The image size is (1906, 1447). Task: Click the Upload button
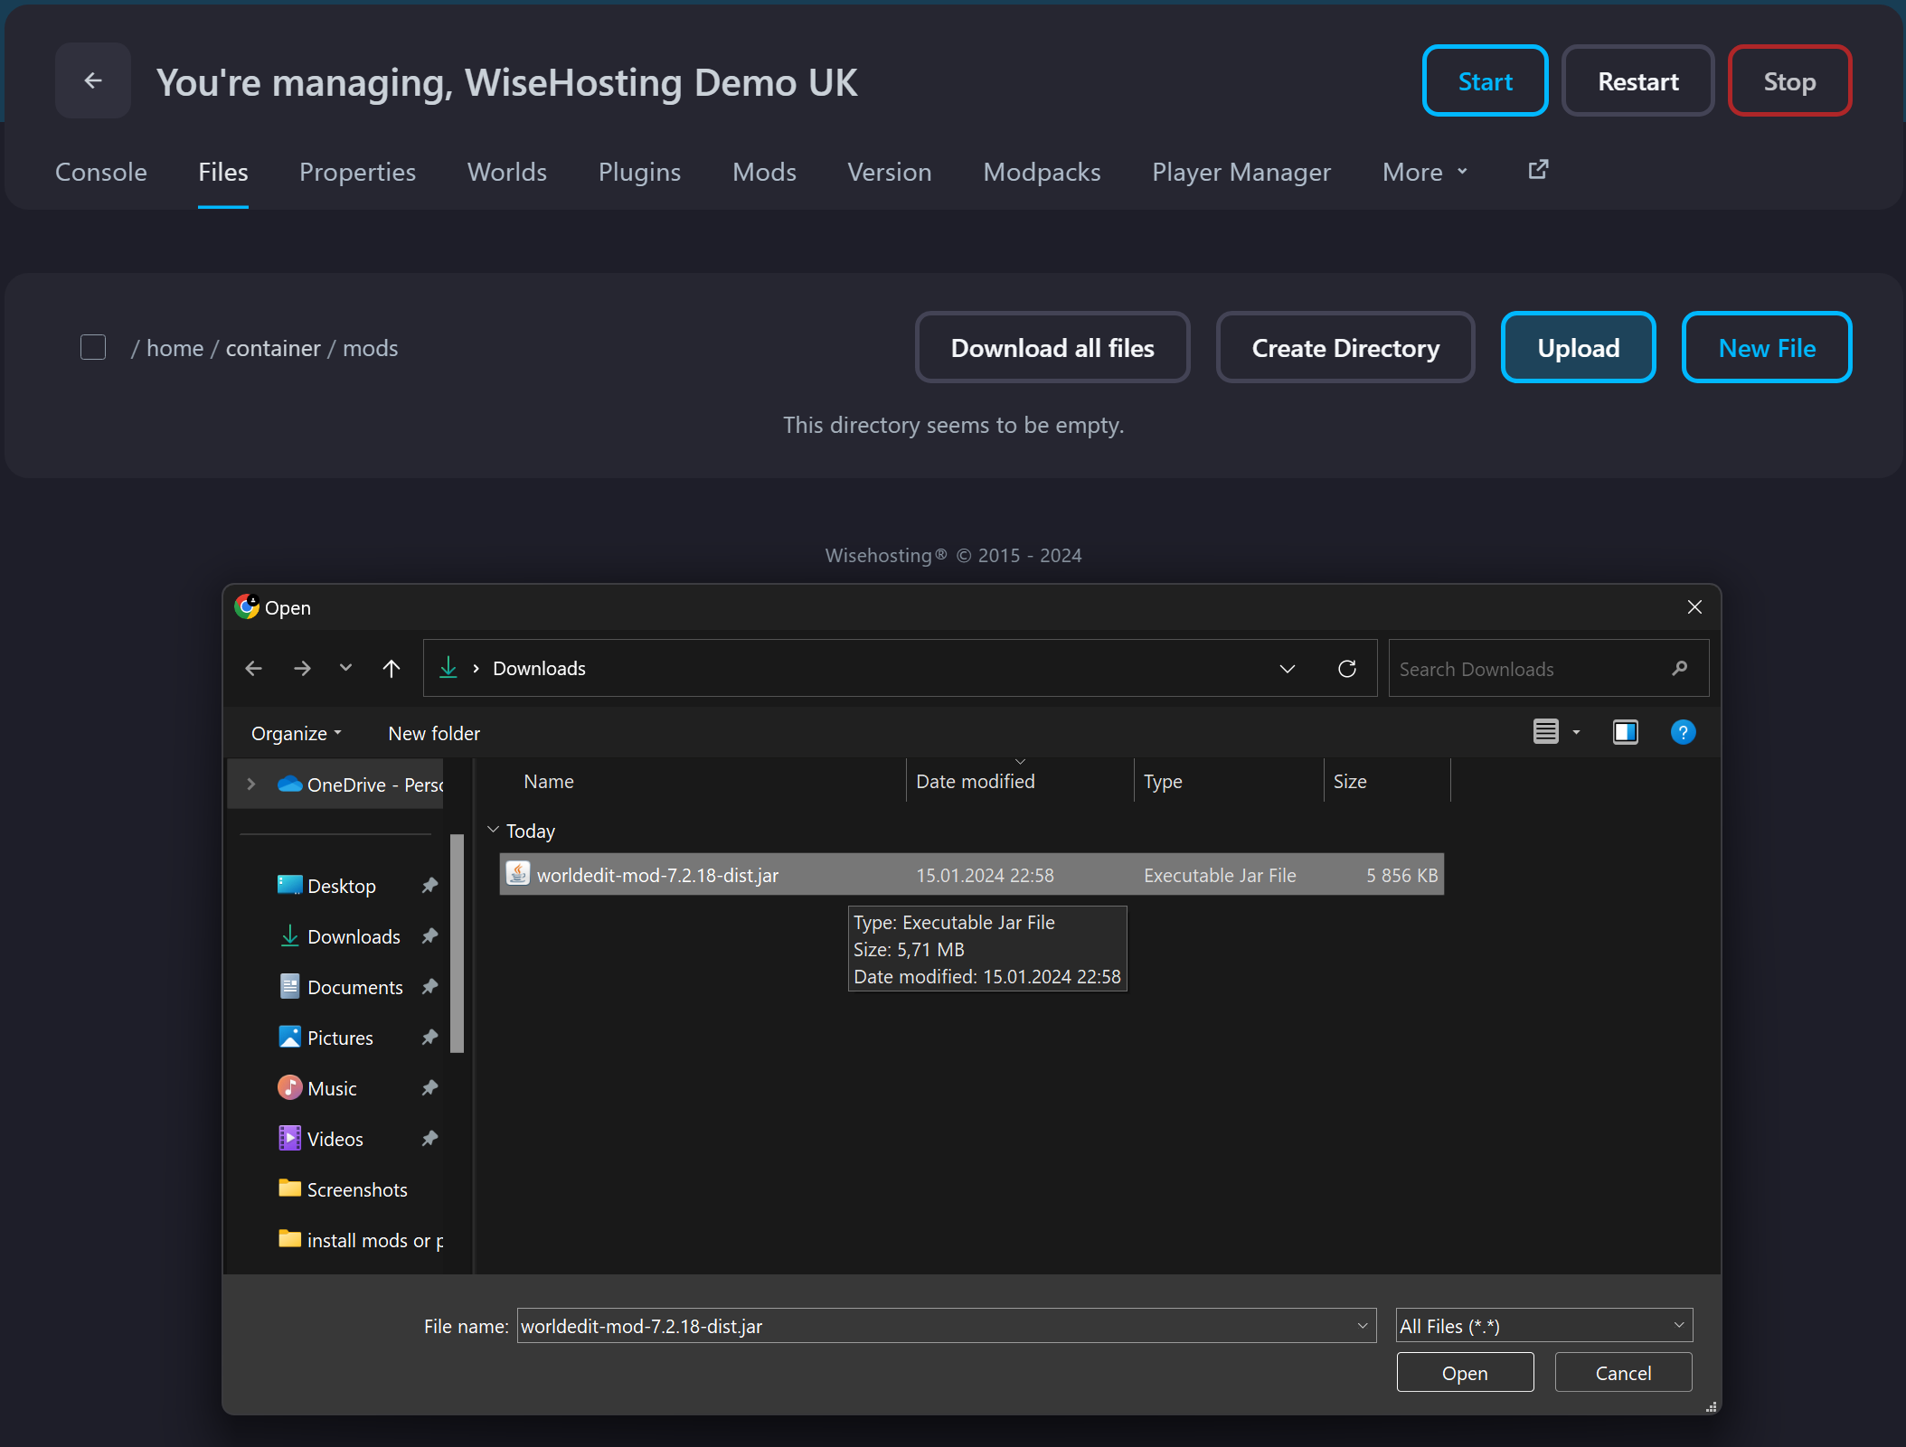tap(1577, 347)
